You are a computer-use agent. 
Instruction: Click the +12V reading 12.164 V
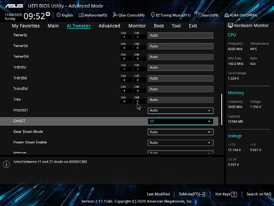[234, 150]
